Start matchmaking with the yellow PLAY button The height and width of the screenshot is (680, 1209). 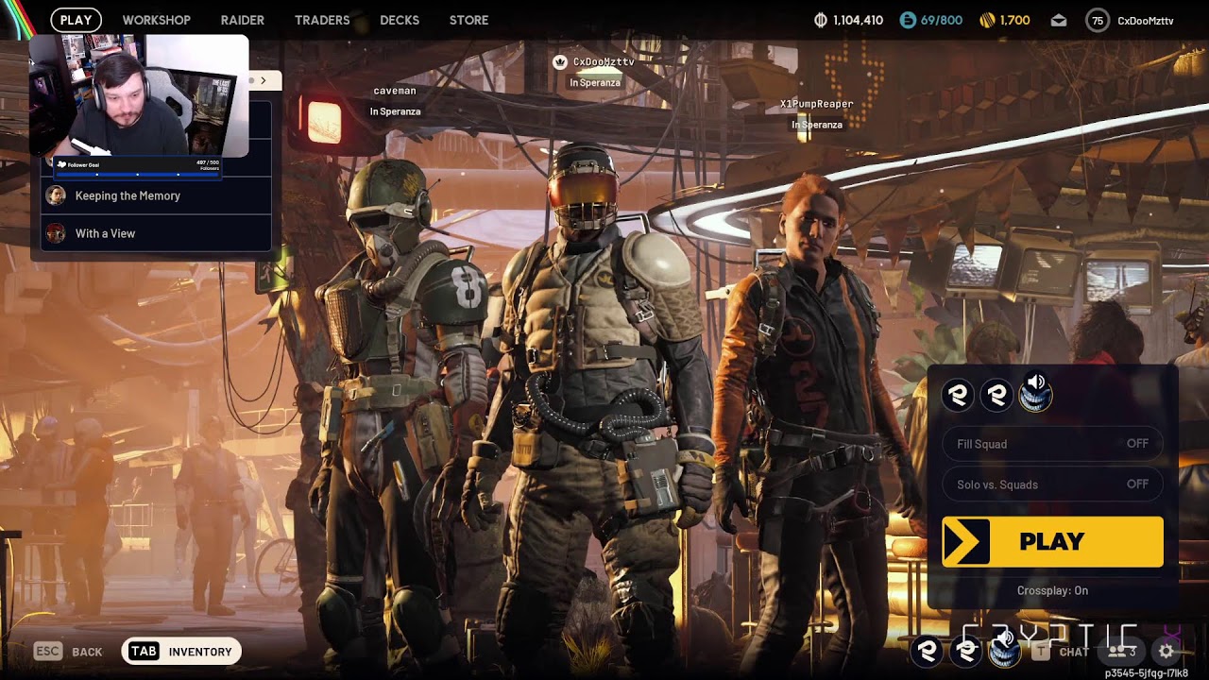pos(1052,542)
